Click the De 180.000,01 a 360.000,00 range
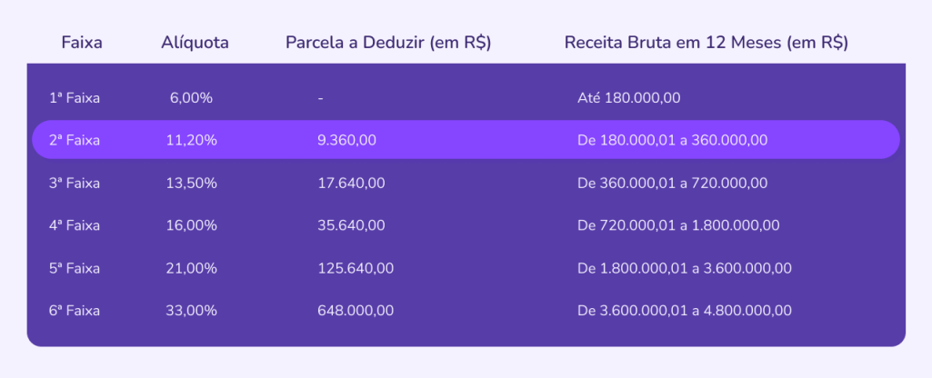 [672, 140]
